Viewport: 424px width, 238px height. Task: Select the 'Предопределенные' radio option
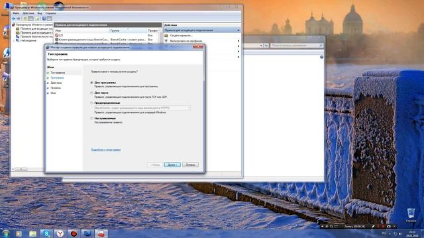coord(91,103)
